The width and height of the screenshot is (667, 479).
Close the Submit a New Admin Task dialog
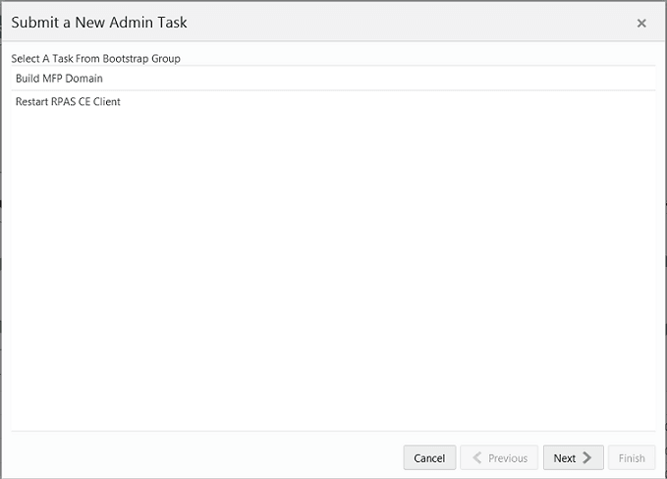(x=641, y=23)
